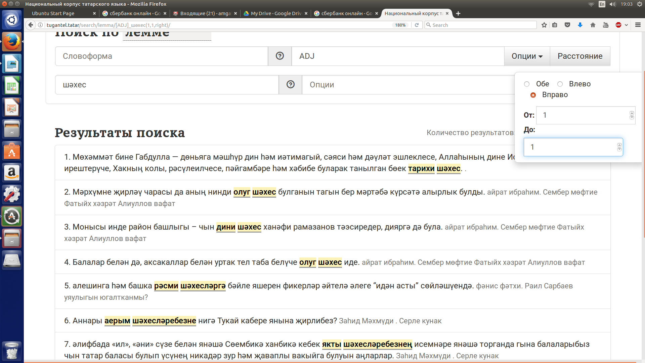Click inside the Словоформа input field
The width and height of the screenshot is (645, 363).
[161, 56]
